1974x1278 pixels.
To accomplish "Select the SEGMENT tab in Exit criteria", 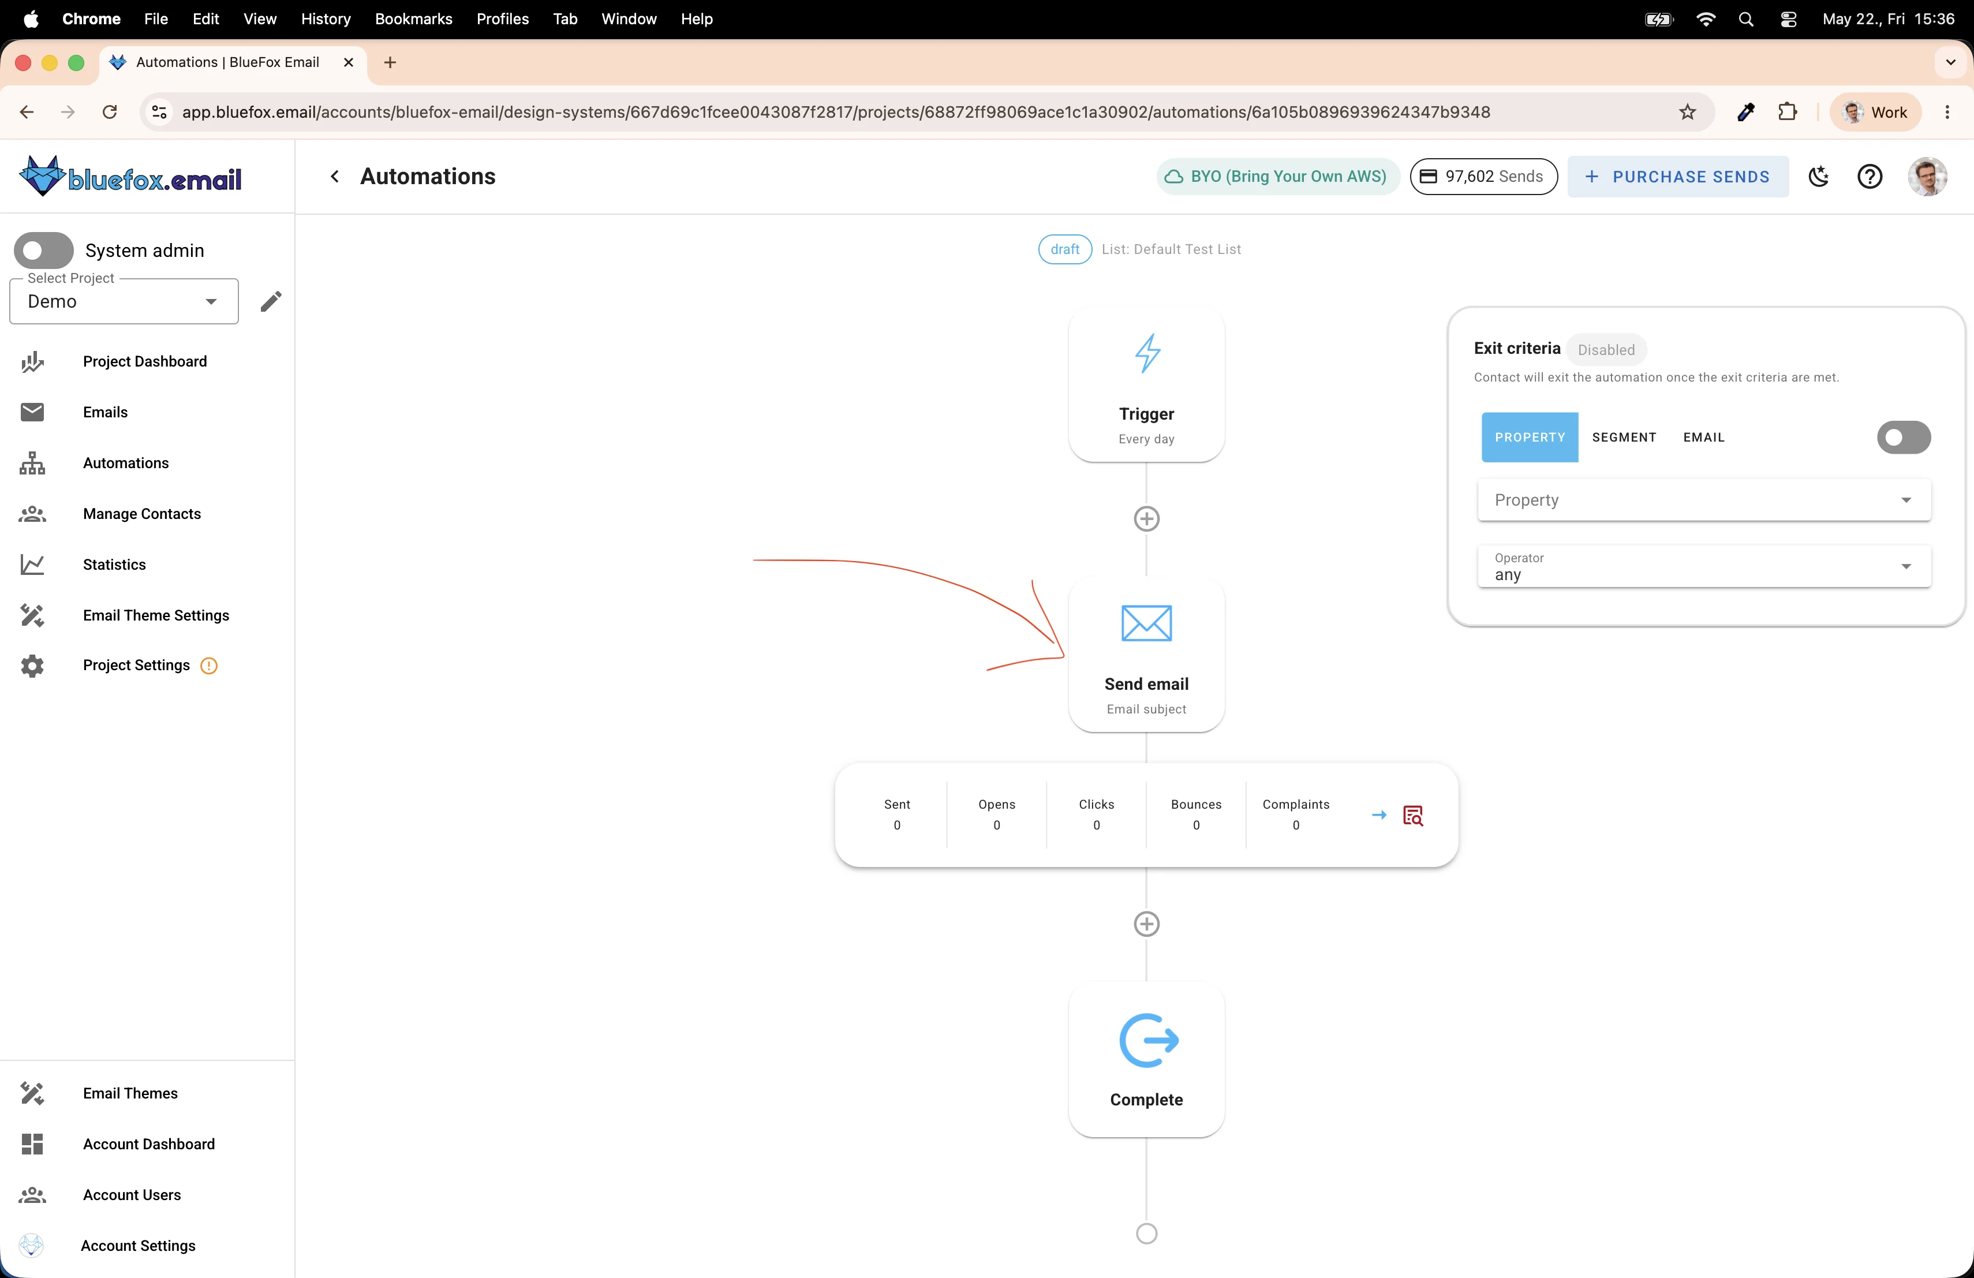I will 1624,437.
